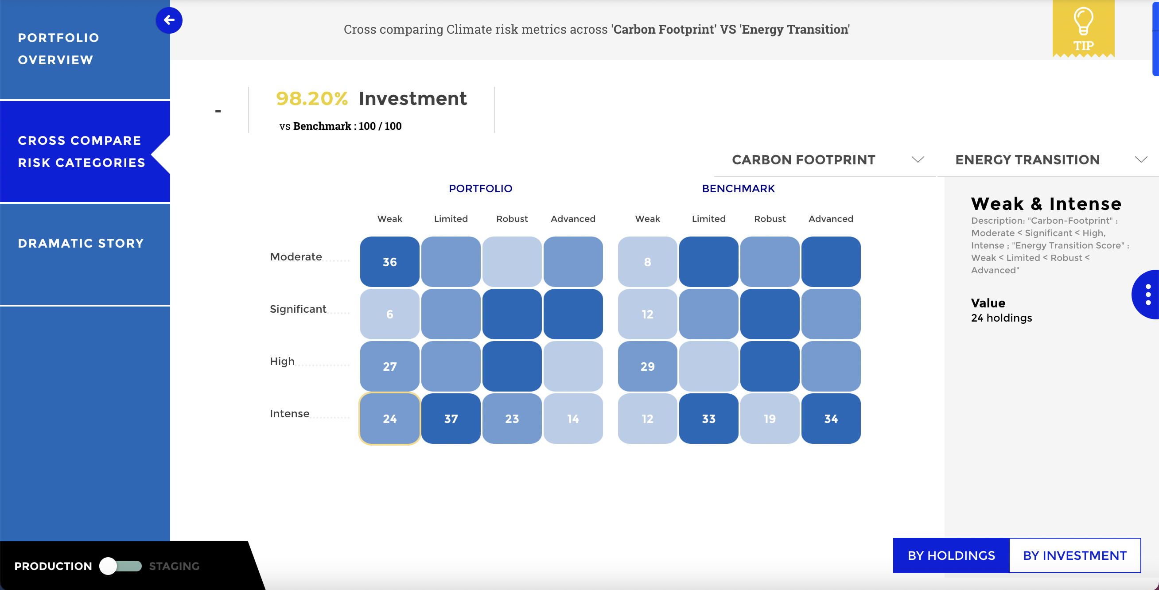Open the lightbulb TIP icon

click(x=1083, y=28)
